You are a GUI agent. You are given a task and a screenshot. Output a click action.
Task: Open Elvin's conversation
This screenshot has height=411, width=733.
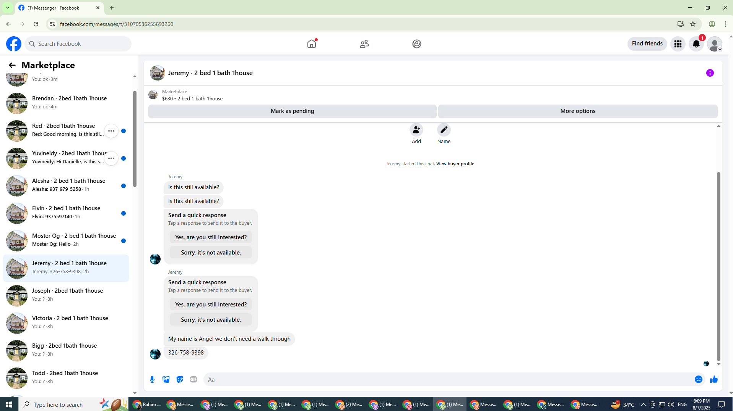coord(66,213)
